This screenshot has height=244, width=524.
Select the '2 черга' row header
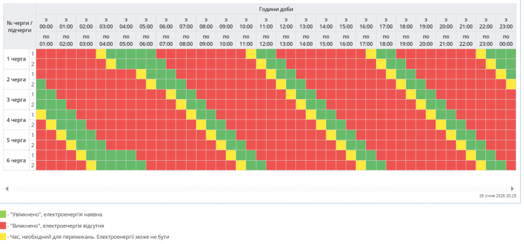(x=16, y=79)
